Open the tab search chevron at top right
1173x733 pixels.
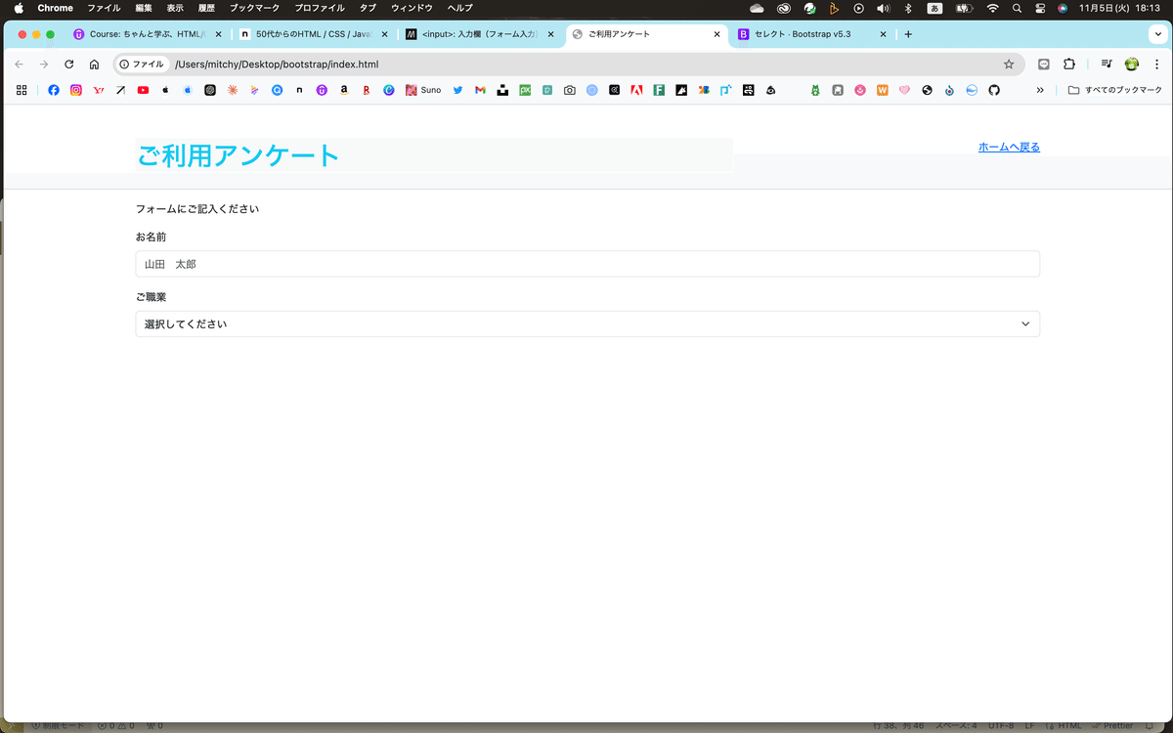click(1157, 32)
